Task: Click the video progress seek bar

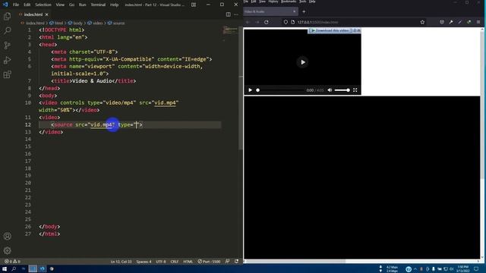Action: click(x=280, y=90)
